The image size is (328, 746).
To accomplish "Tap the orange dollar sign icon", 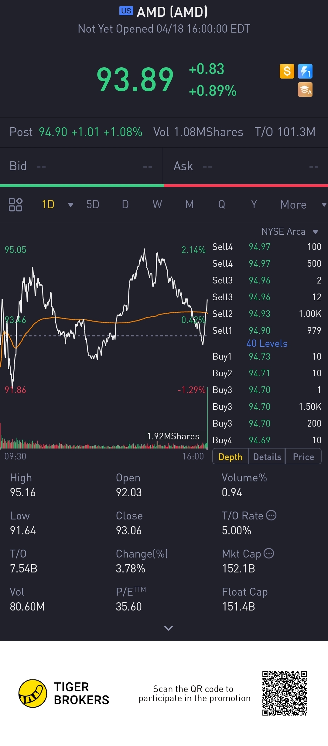I will coord(287,71).
